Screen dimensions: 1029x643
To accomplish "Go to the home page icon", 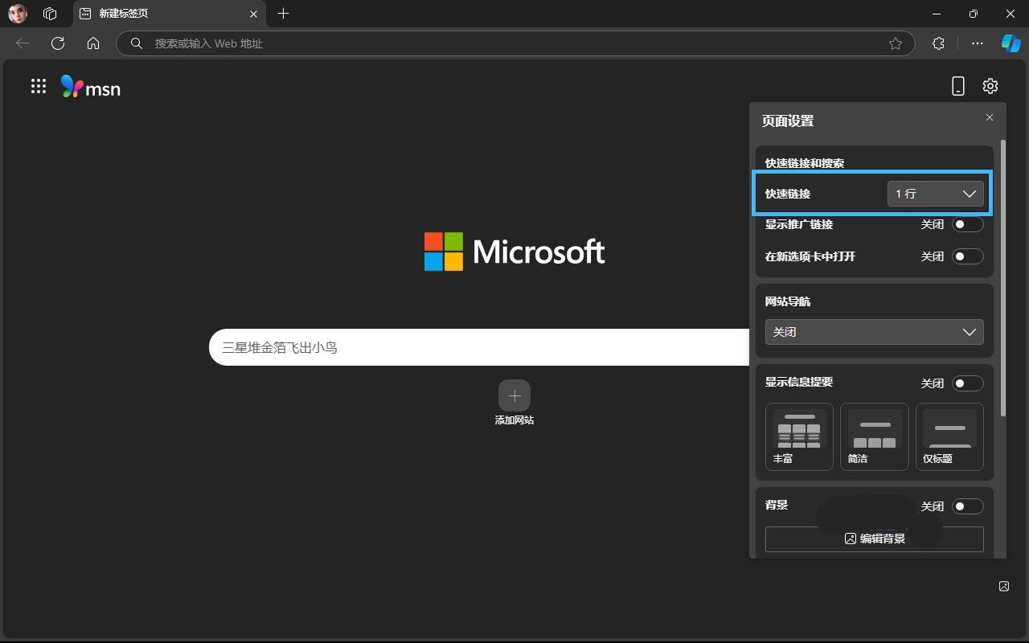I will (x=93, y=43).
